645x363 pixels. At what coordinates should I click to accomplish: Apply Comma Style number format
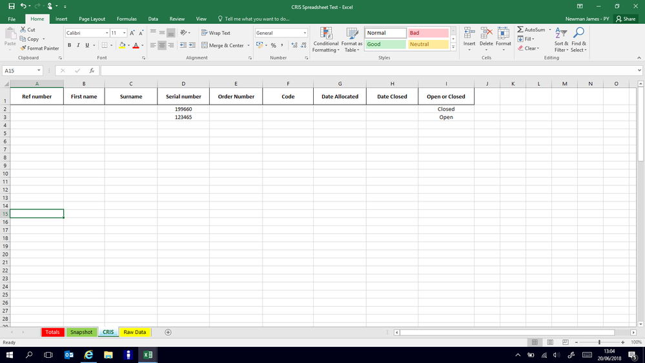282,45
